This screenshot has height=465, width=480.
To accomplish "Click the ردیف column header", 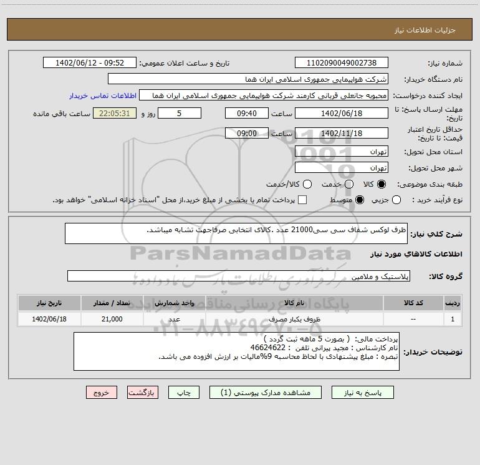I will 453,303.
